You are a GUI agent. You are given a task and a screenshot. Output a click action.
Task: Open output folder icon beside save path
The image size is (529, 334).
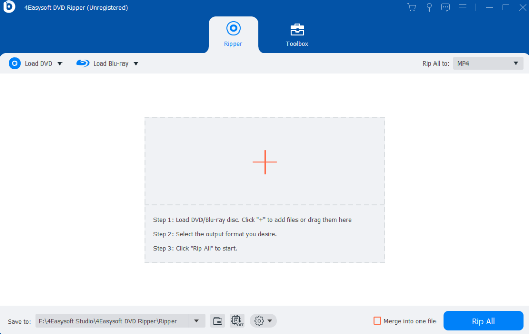tap(217, 321)
